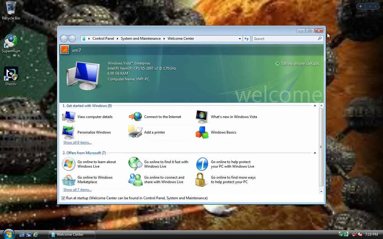The image size is (383, 239).
Task: Click the Computer Name: VM7-PC text
Action: (128, 79)
